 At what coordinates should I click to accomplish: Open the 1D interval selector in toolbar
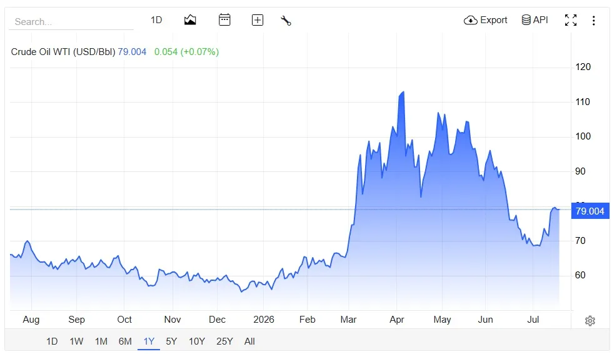[x=156, y=20]
